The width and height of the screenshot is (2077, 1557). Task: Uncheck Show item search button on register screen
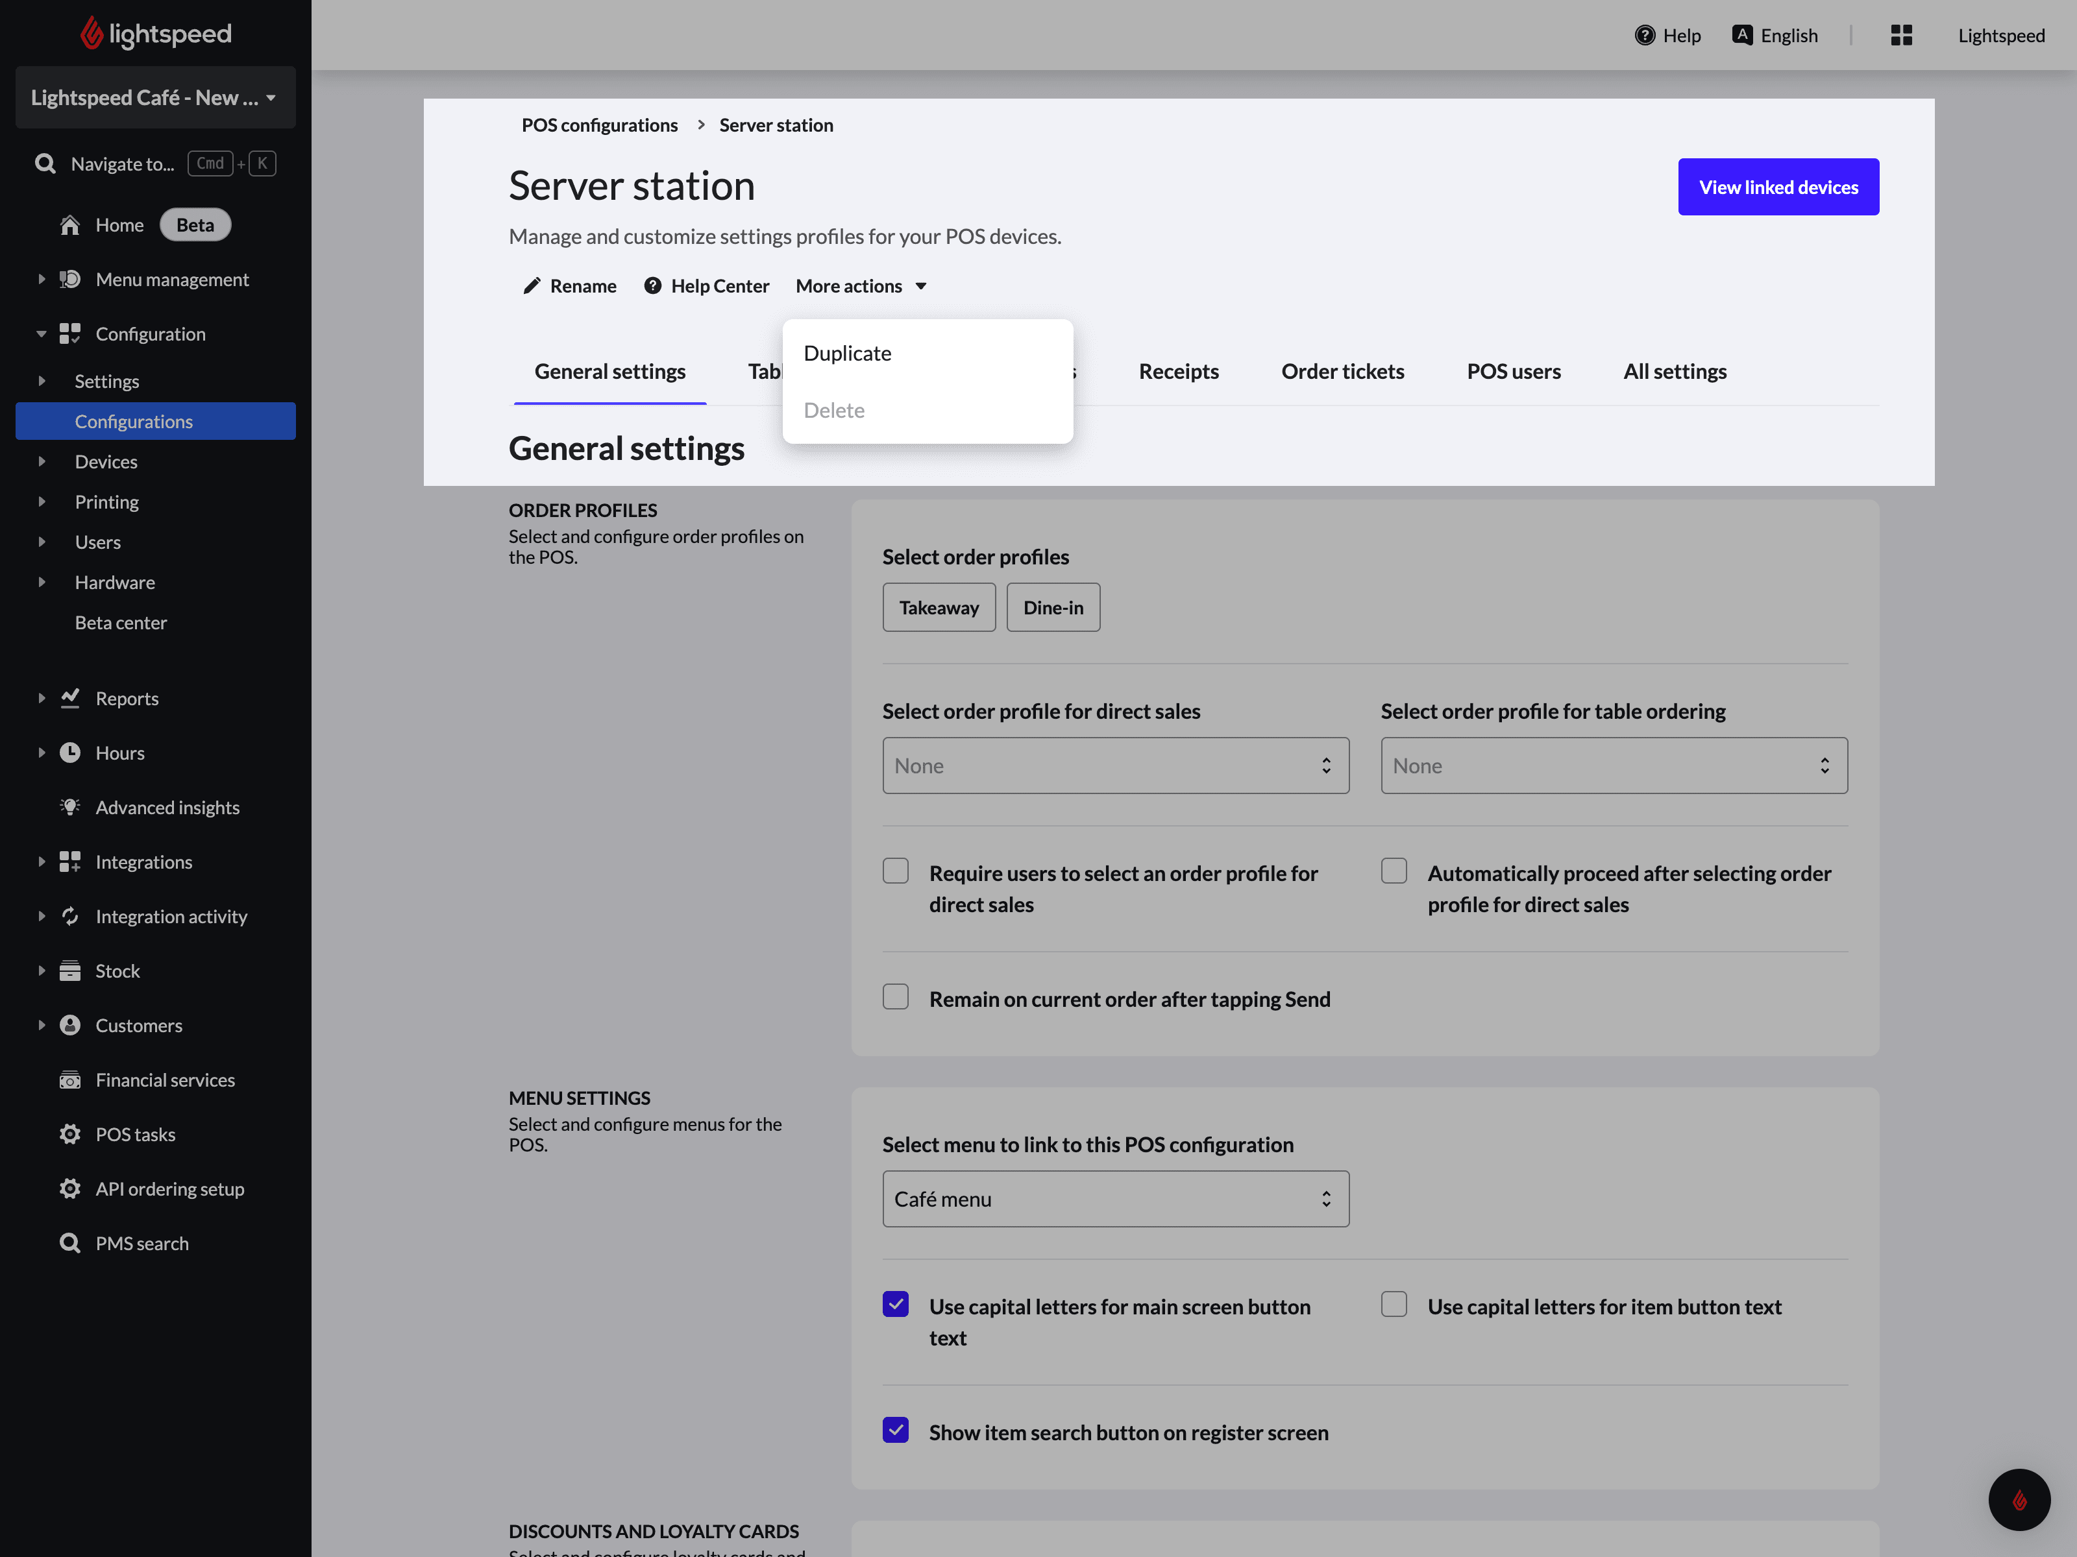point(896,1431)
